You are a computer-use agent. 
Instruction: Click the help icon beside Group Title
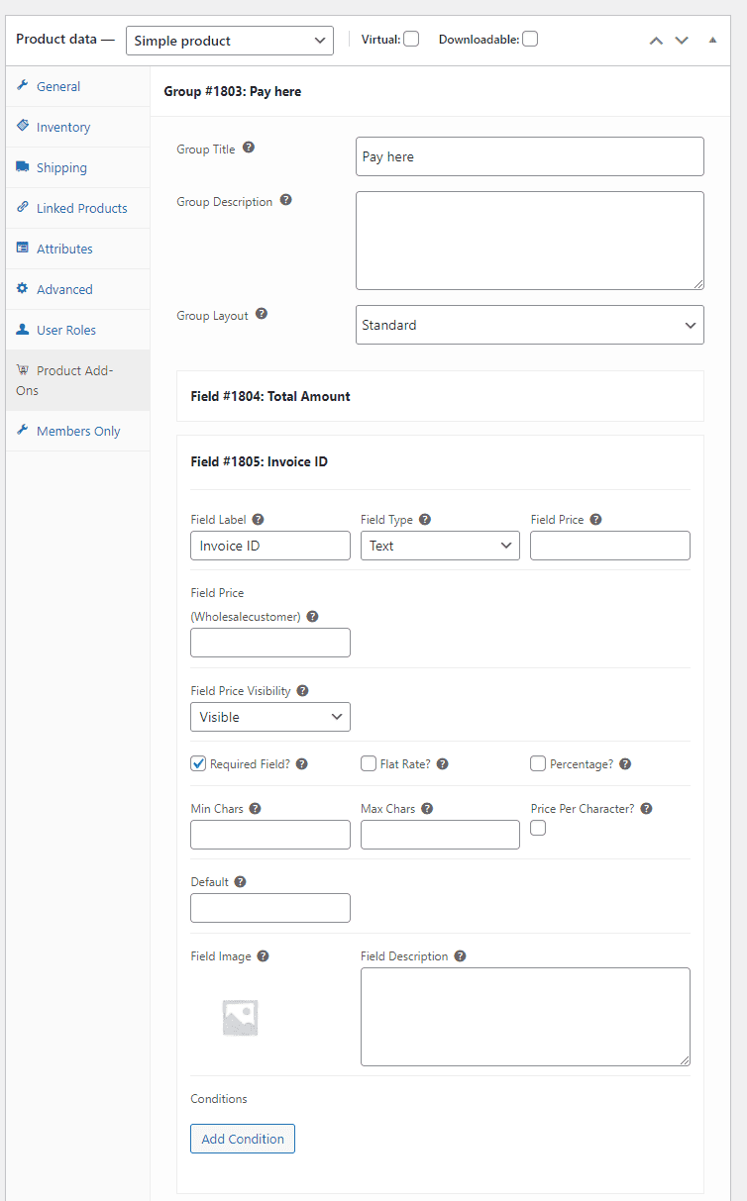pyautogui.click(x=249, y=148)
